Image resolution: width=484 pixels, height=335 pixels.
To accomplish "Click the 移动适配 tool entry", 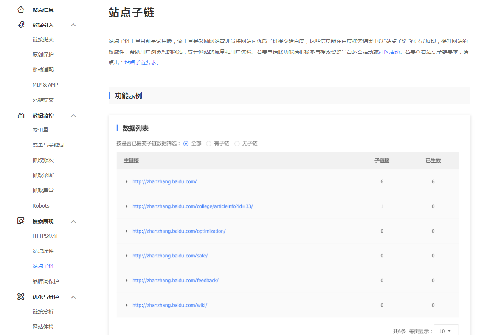I will pyautogui.click(x=42, y=69).
